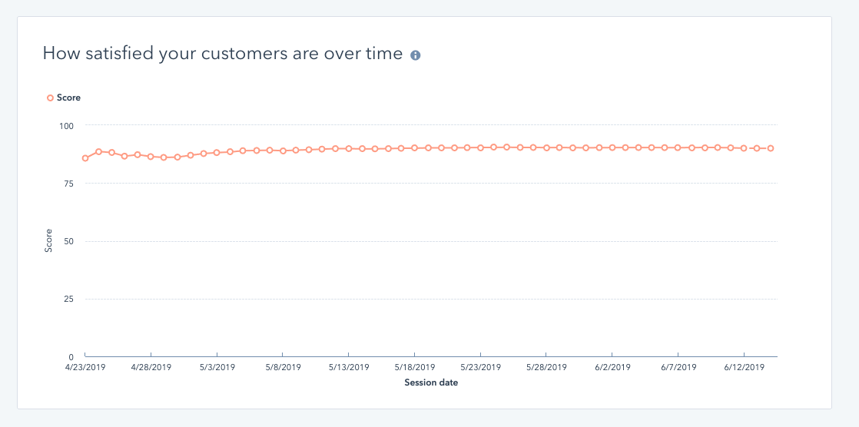Click the score marker for 5/8/2019
Image resolution: width=859 pixels, height=427 pixels.
pos(283,151)
